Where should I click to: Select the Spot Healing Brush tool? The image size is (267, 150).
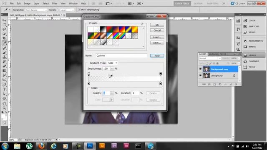click(x=4, y=48)
